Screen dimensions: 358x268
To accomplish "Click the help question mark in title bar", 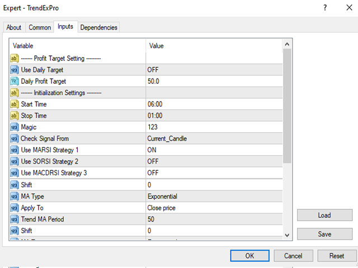I will 325,8.
